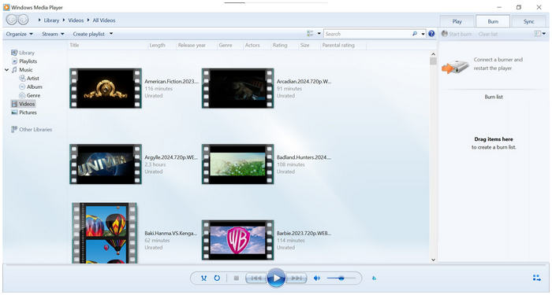Select the Barbie.2023 video thumbnail

tap(237, 240)
